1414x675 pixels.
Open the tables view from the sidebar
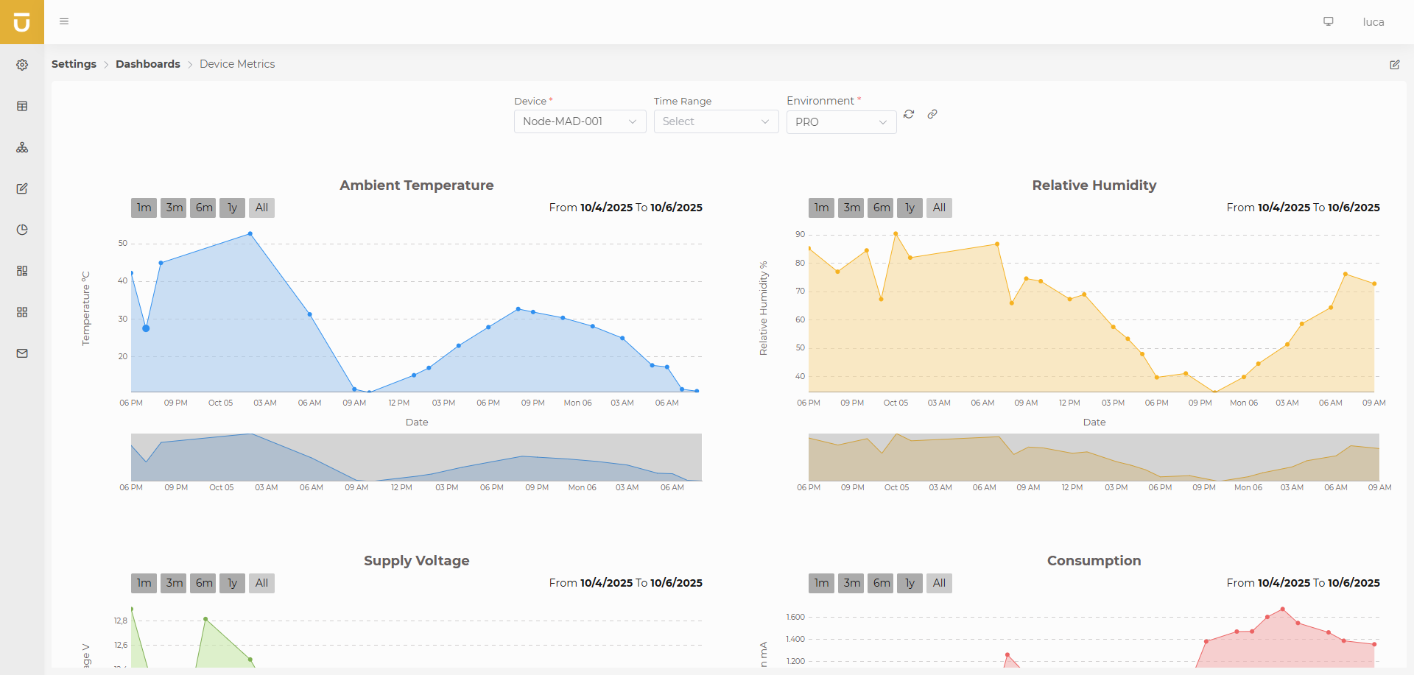pos(22,106)
